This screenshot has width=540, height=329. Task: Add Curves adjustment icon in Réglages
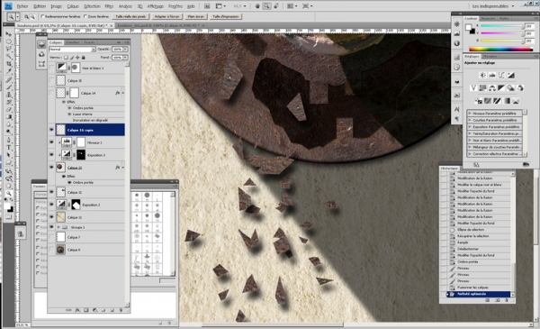coord(501,75)
